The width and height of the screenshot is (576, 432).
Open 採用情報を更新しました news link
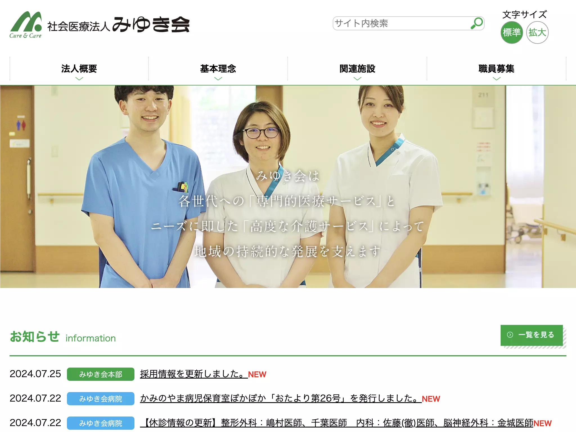coord(194,374)
